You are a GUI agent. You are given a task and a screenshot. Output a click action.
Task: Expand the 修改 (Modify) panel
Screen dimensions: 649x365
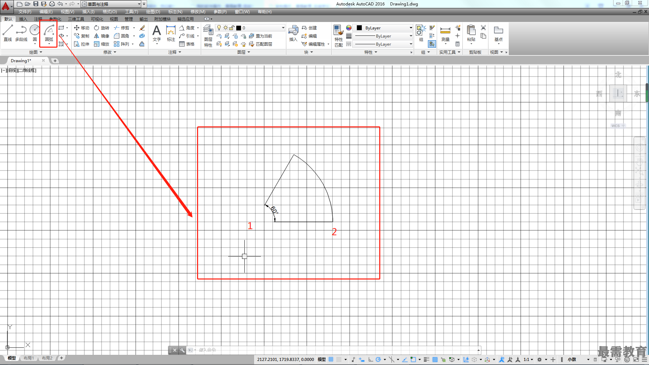(110, 52)
